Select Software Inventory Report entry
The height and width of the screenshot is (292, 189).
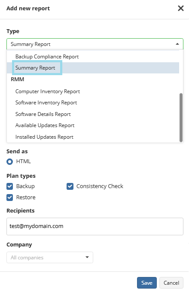(93, 103)
